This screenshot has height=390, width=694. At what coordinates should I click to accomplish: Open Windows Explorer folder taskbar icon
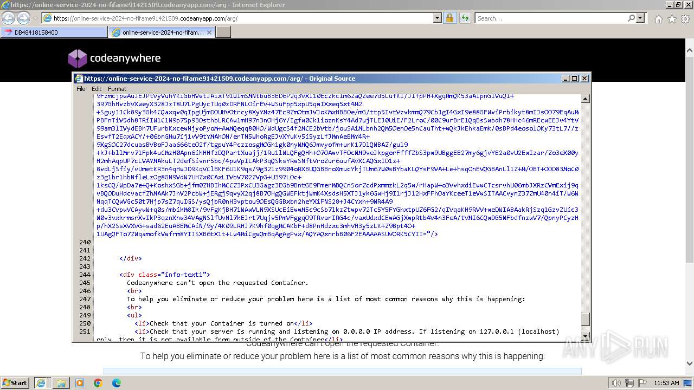61,382
